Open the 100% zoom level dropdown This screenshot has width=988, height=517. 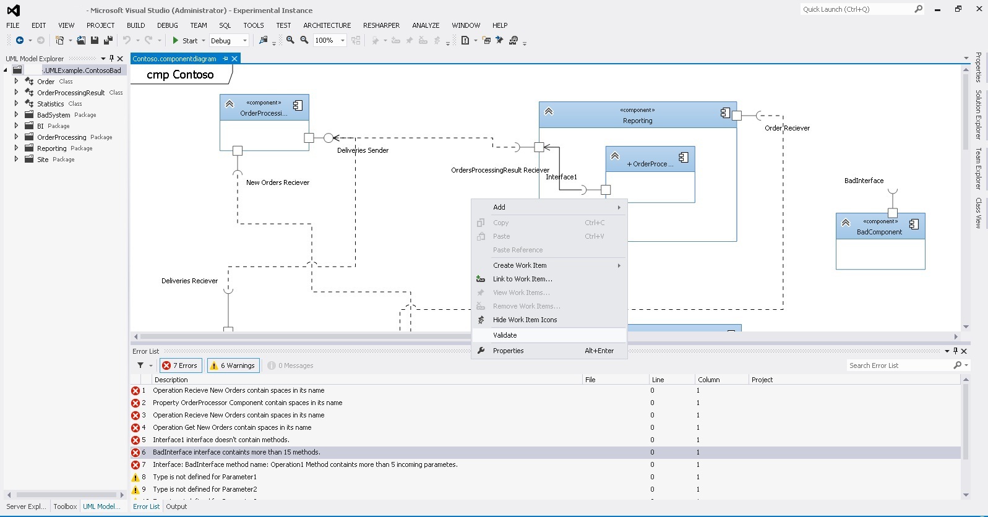[x=343, y=41]
